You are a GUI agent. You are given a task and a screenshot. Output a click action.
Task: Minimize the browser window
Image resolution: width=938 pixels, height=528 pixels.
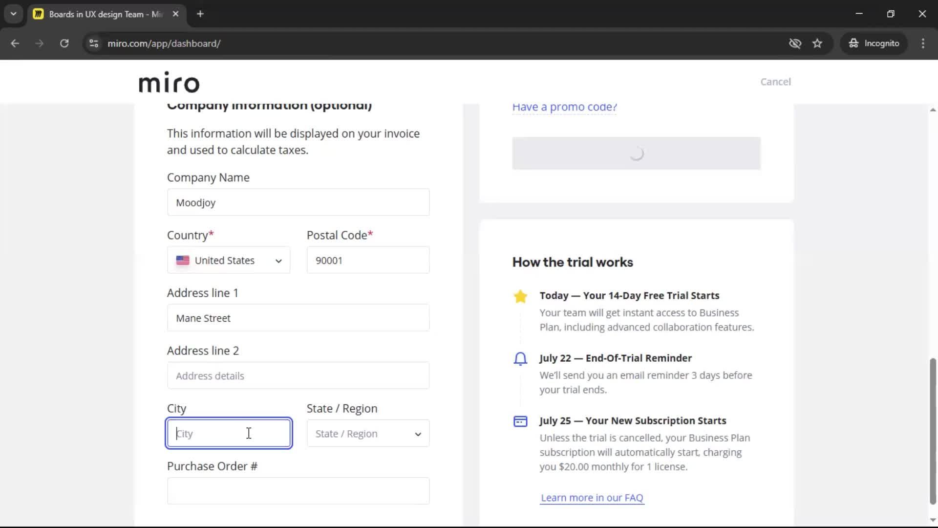click(x=859, y=14)
